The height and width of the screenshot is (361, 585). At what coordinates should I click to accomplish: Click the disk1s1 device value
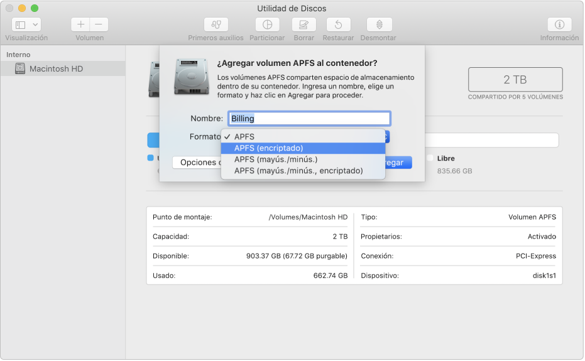(544, 276)
